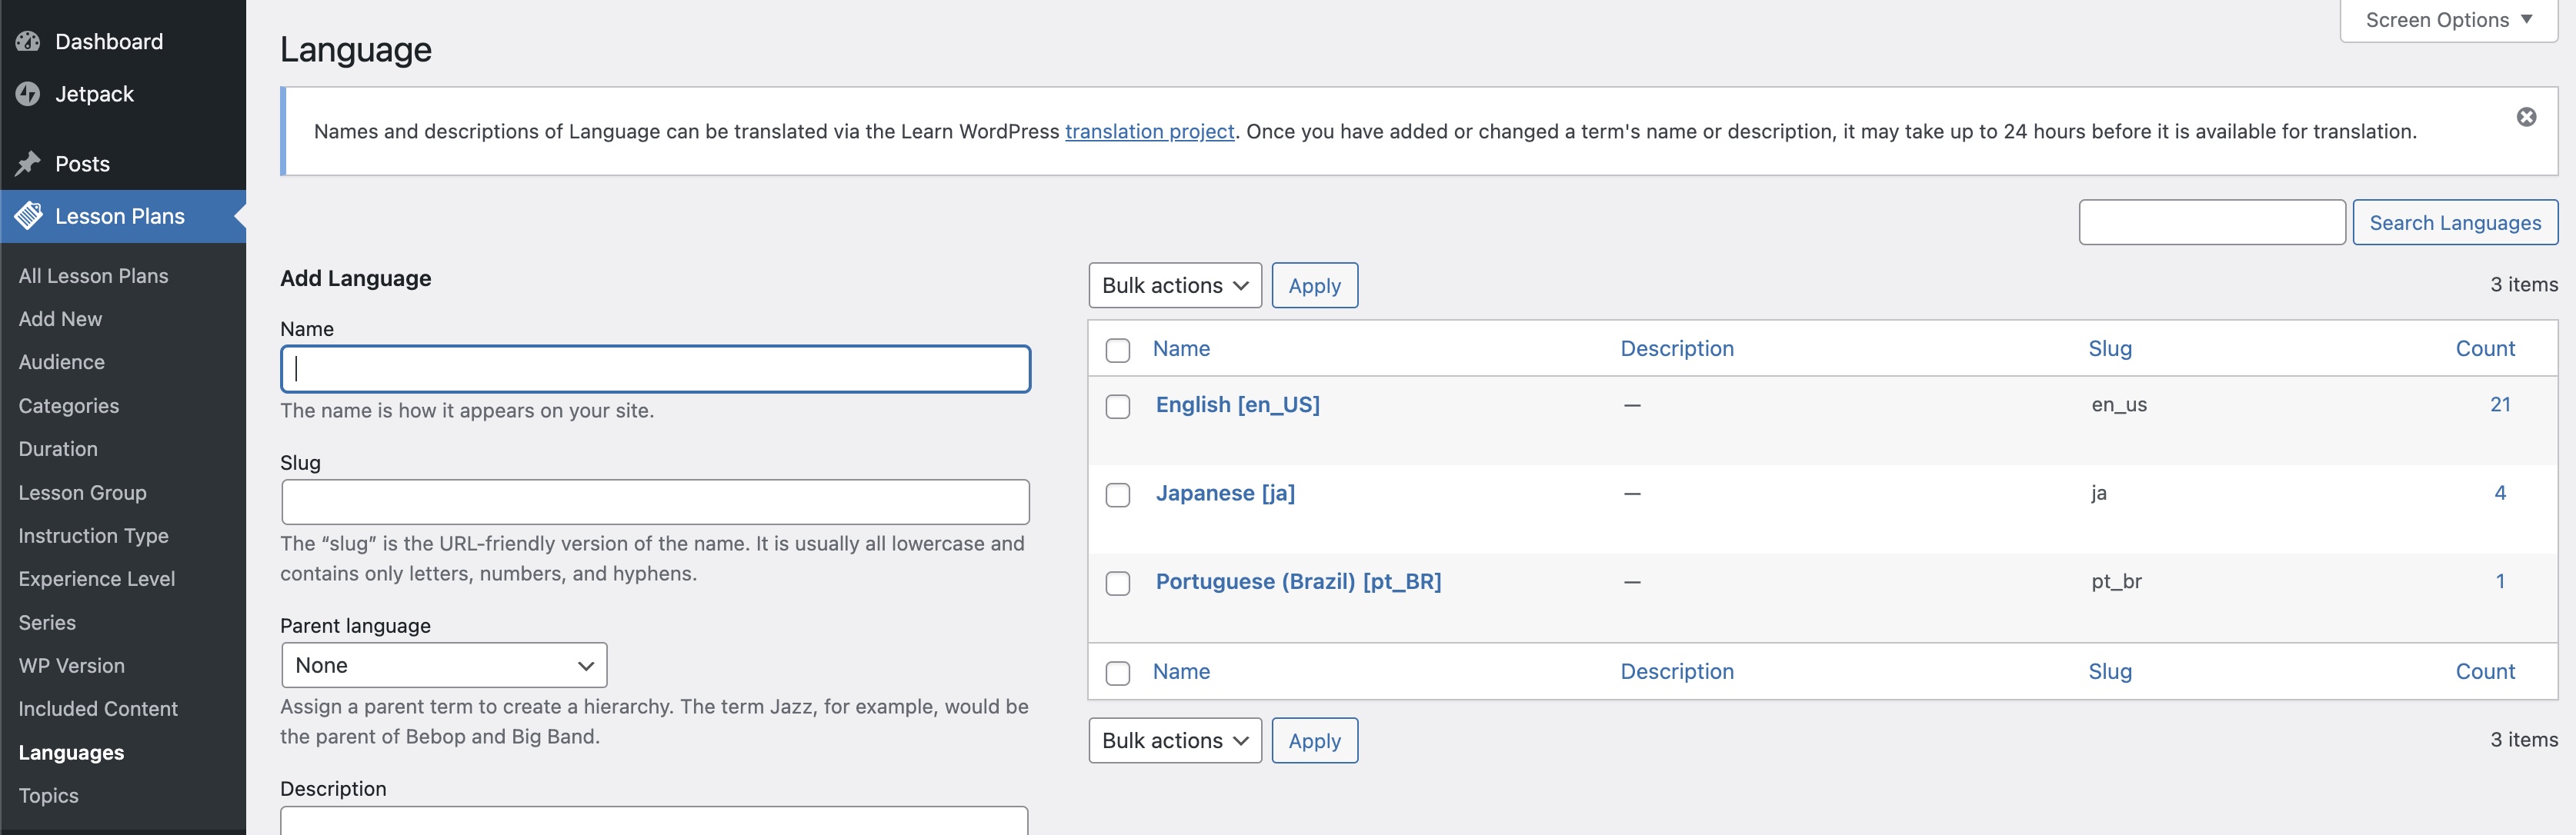Viewport: 2576px width, 835px height.
Task: Toggle select-all checkbox in table header
Action: click(1117, 351)
